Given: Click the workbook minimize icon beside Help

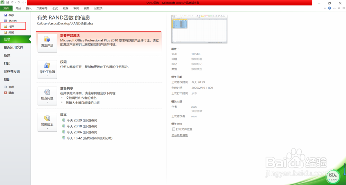Looking at the screenshot, I should pyautogui.click(x=335, y=8).
